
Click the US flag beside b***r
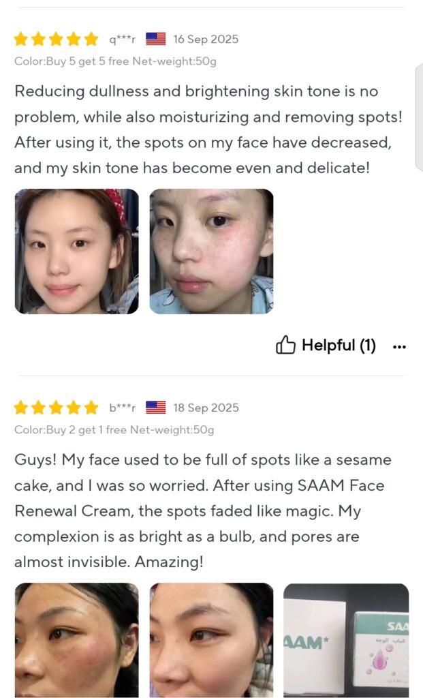(x=156, y=408)
